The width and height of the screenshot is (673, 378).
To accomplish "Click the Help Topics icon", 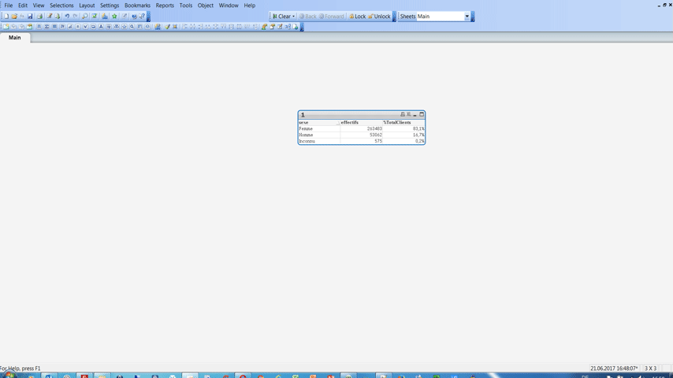I will point(134,17).
